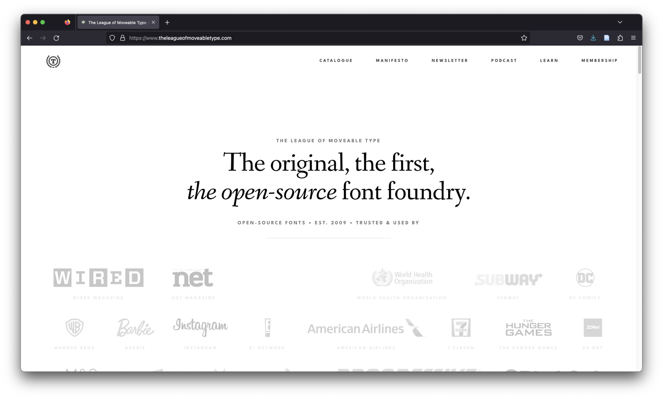Screen dimensions: 663x399
Task: Click the 'E! NETWORK' caption
Action: [267, 348]
